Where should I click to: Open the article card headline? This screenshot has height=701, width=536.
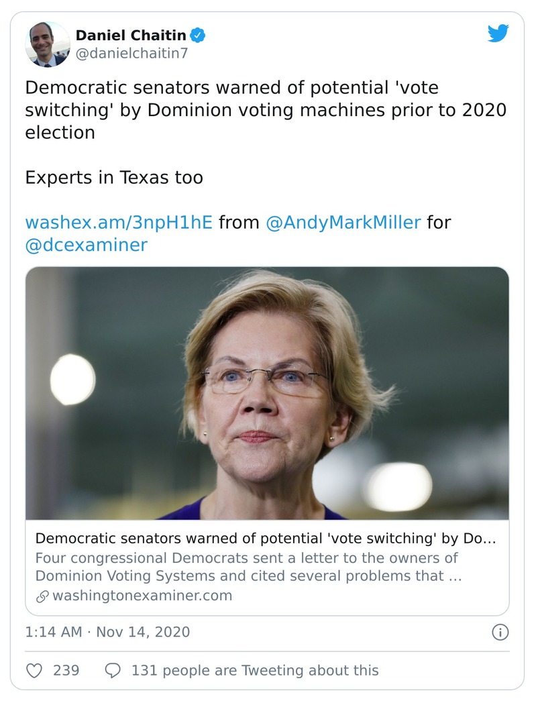pos(265,539)
